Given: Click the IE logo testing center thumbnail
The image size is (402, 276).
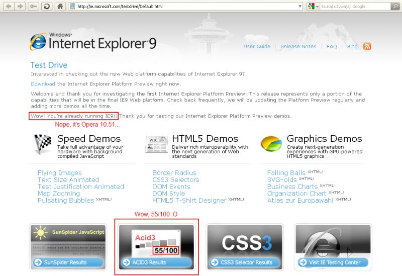Looking at the screenshot, I should (333, 241).
